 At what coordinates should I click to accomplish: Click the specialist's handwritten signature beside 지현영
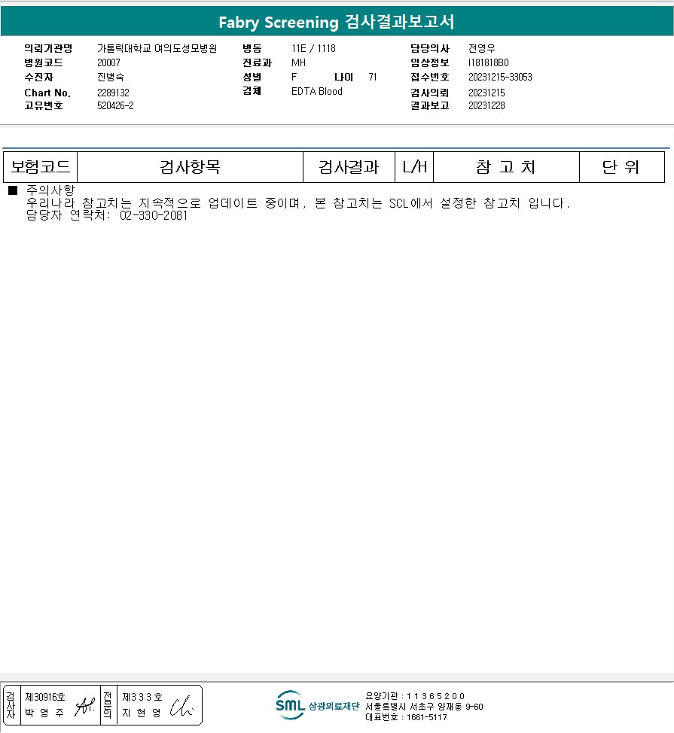click(x=181, y=706)
